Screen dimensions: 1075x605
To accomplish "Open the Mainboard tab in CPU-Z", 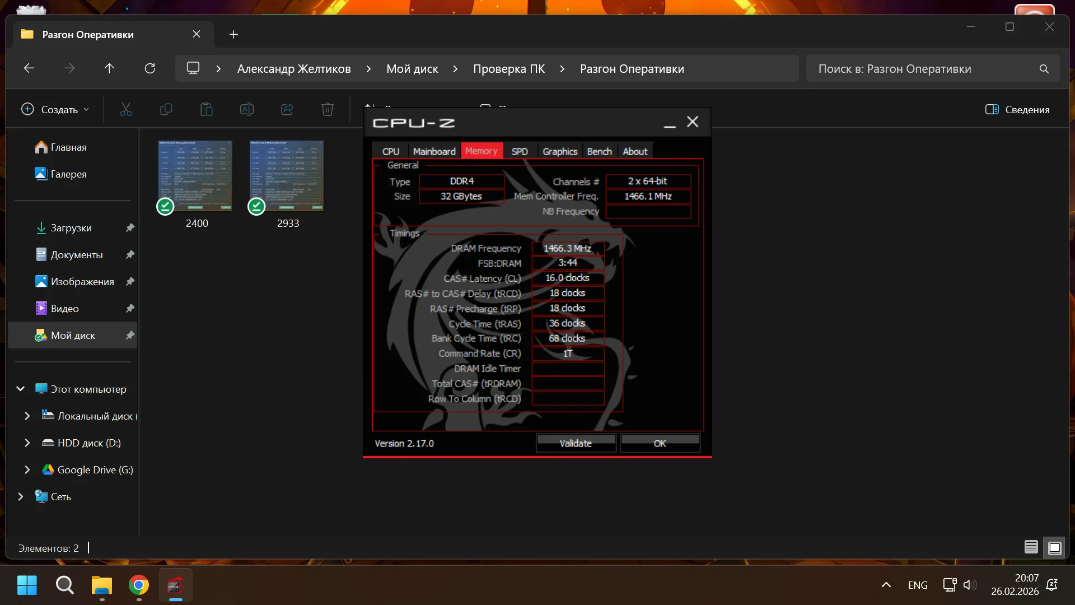I will [x=434, y=151].
